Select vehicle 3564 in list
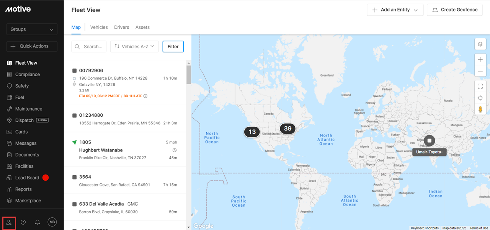This screenshot has height=230, width=490. point(125,180)
